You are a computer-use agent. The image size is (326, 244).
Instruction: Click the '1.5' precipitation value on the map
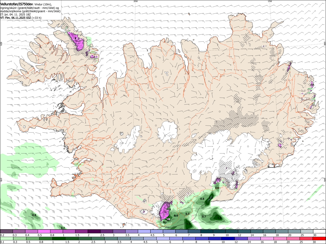click(x=188, y=224)
